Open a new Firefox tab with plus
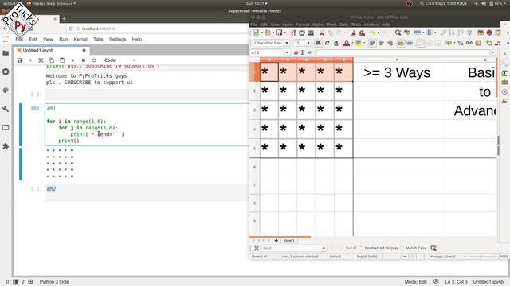The image size is (510, 286). tap(64, 19)
